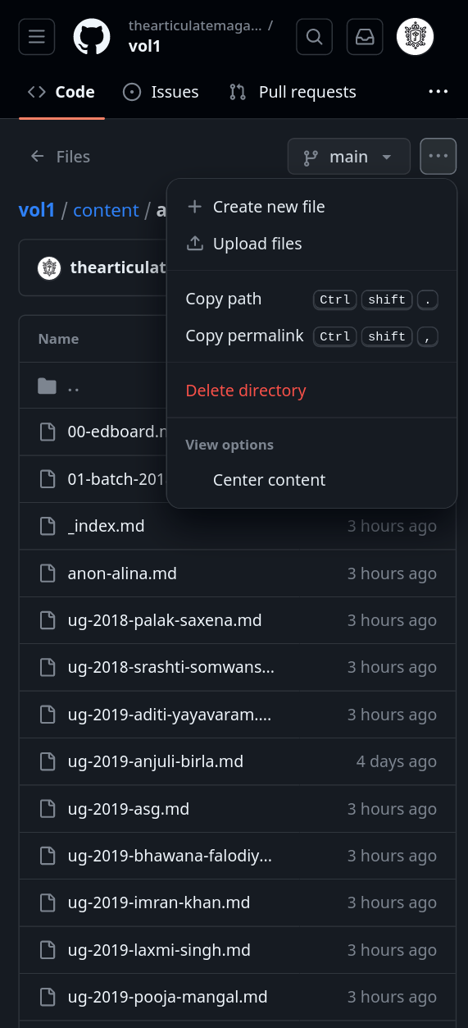The width and height of the screenshot is (468, 1028).
Task: Open the user avatar menu
Action: tap(415, 36)
